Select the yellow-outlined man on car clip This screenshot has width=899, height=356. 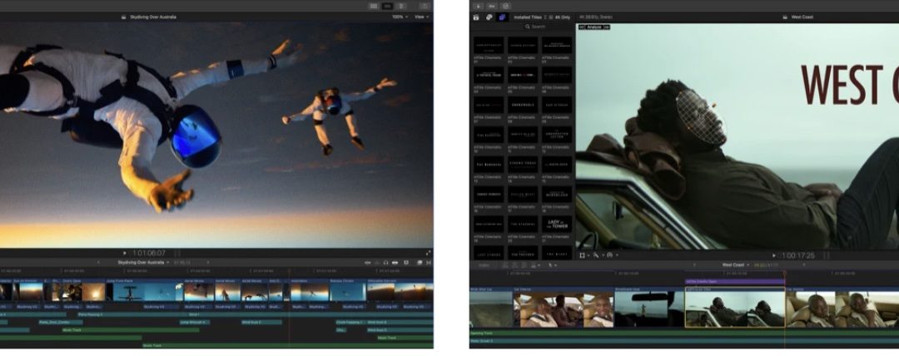click(x=734, y=307)
